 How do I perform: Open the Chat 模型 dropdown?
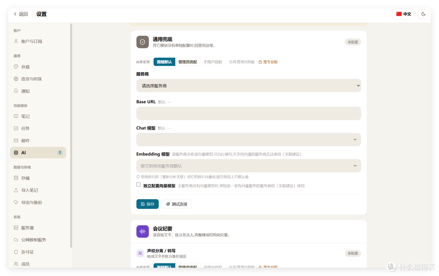248,139
